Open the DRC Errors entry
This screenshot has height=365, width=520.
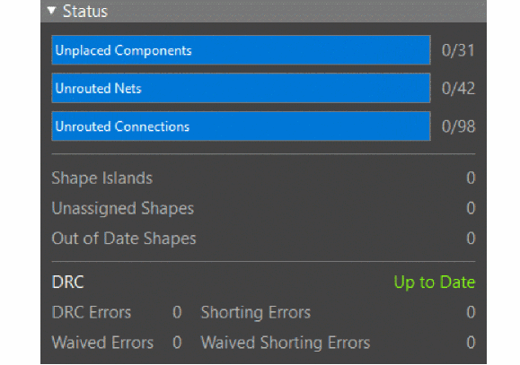(92, 312)
